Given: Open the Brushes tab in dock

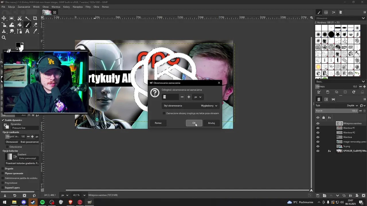Looking at the screenshot, I should tap(319, 12).
